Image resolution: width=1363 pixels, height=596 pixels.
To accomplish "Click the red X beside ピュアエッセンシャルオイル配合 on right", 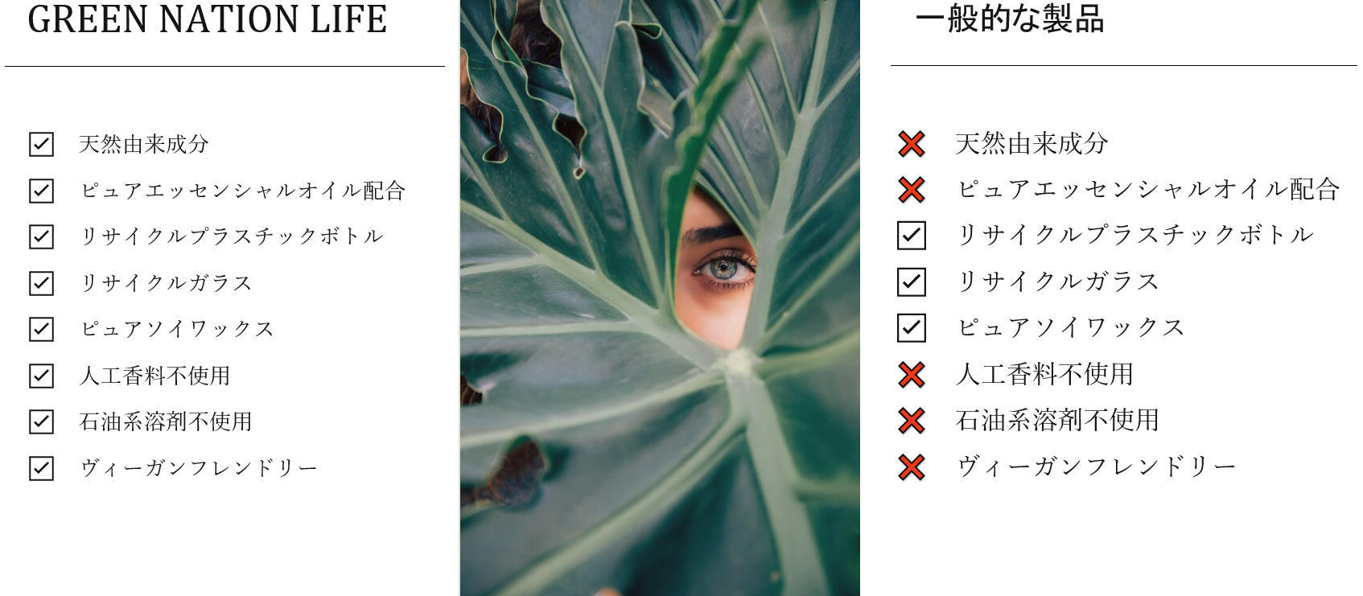I will click(x=912, y=190).
